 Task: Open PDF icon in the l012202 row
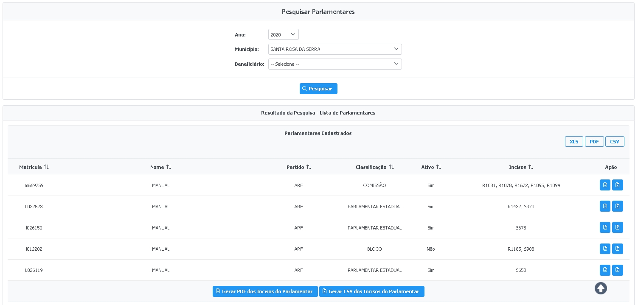tap(605, 249)
